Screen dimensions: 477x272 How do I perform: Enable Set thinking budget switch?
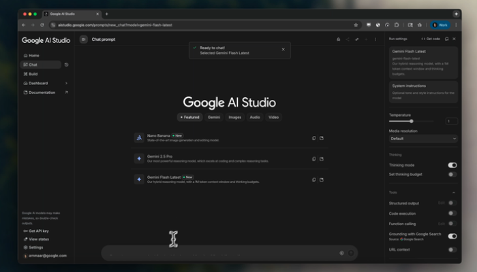452,175
